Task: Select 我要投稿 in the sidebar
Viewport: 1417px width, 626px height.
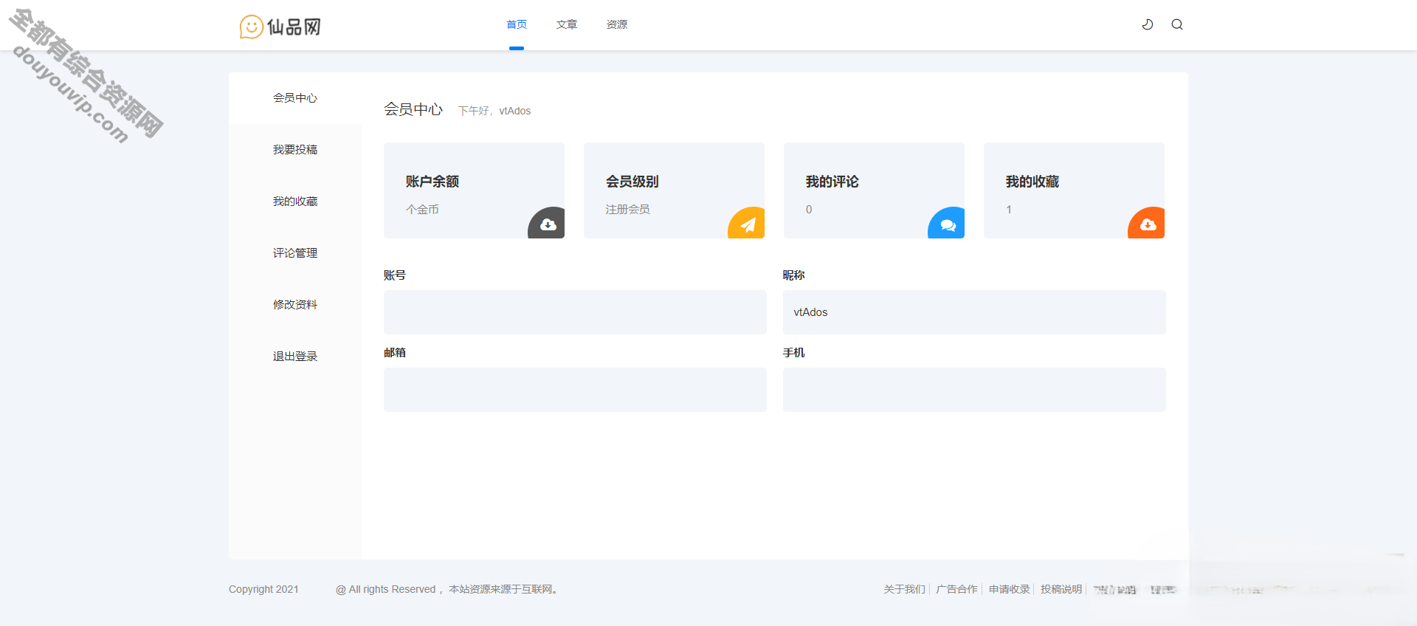Action: [x=295, y=150]
